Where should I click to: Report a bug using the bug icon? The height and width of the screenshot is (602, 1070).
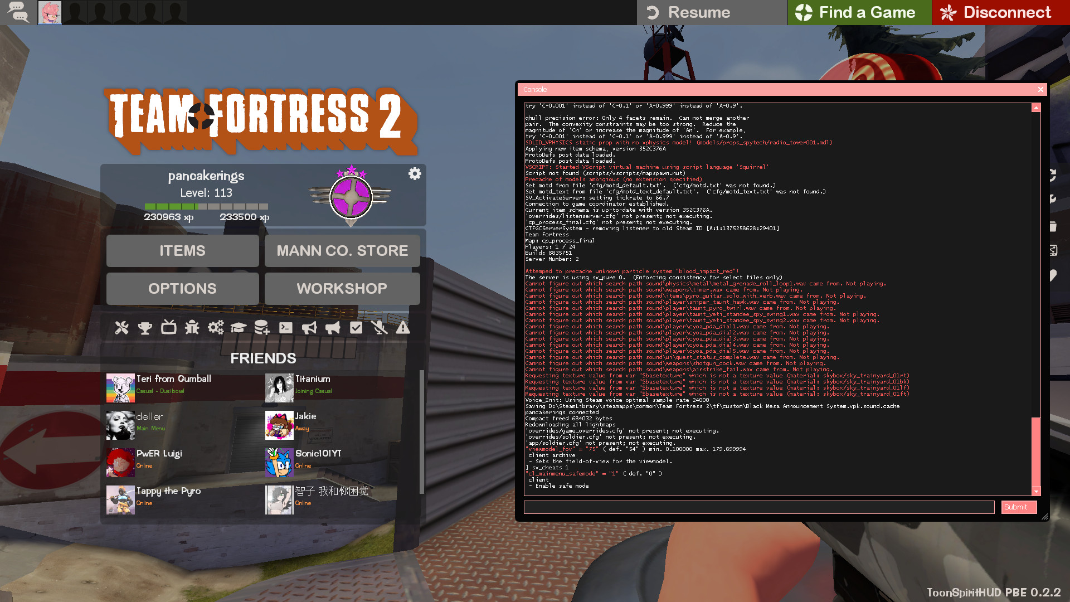pyautogui.click(x=192, y=328)
